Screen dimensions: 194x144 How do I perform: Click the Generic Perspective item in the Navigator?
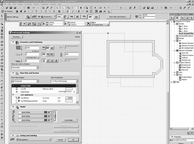187,43
